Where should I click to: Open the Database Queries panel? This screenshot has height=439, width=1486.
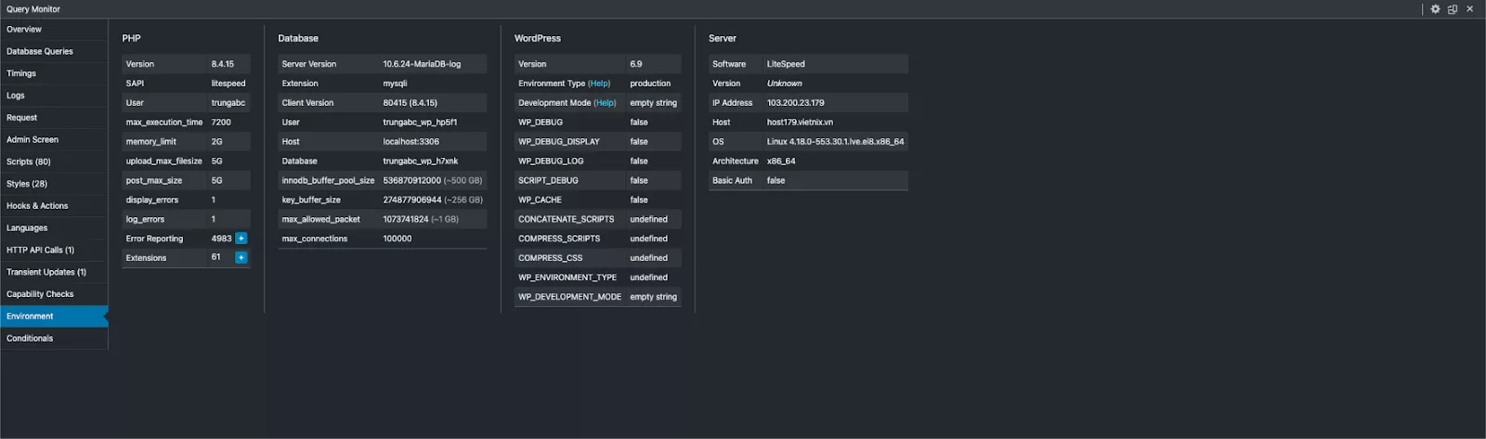pos(54,52)
